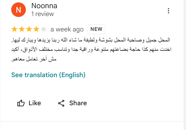186x130 pixels.
Task: Click last line of Arabic review text
Action: coord(34,59)
